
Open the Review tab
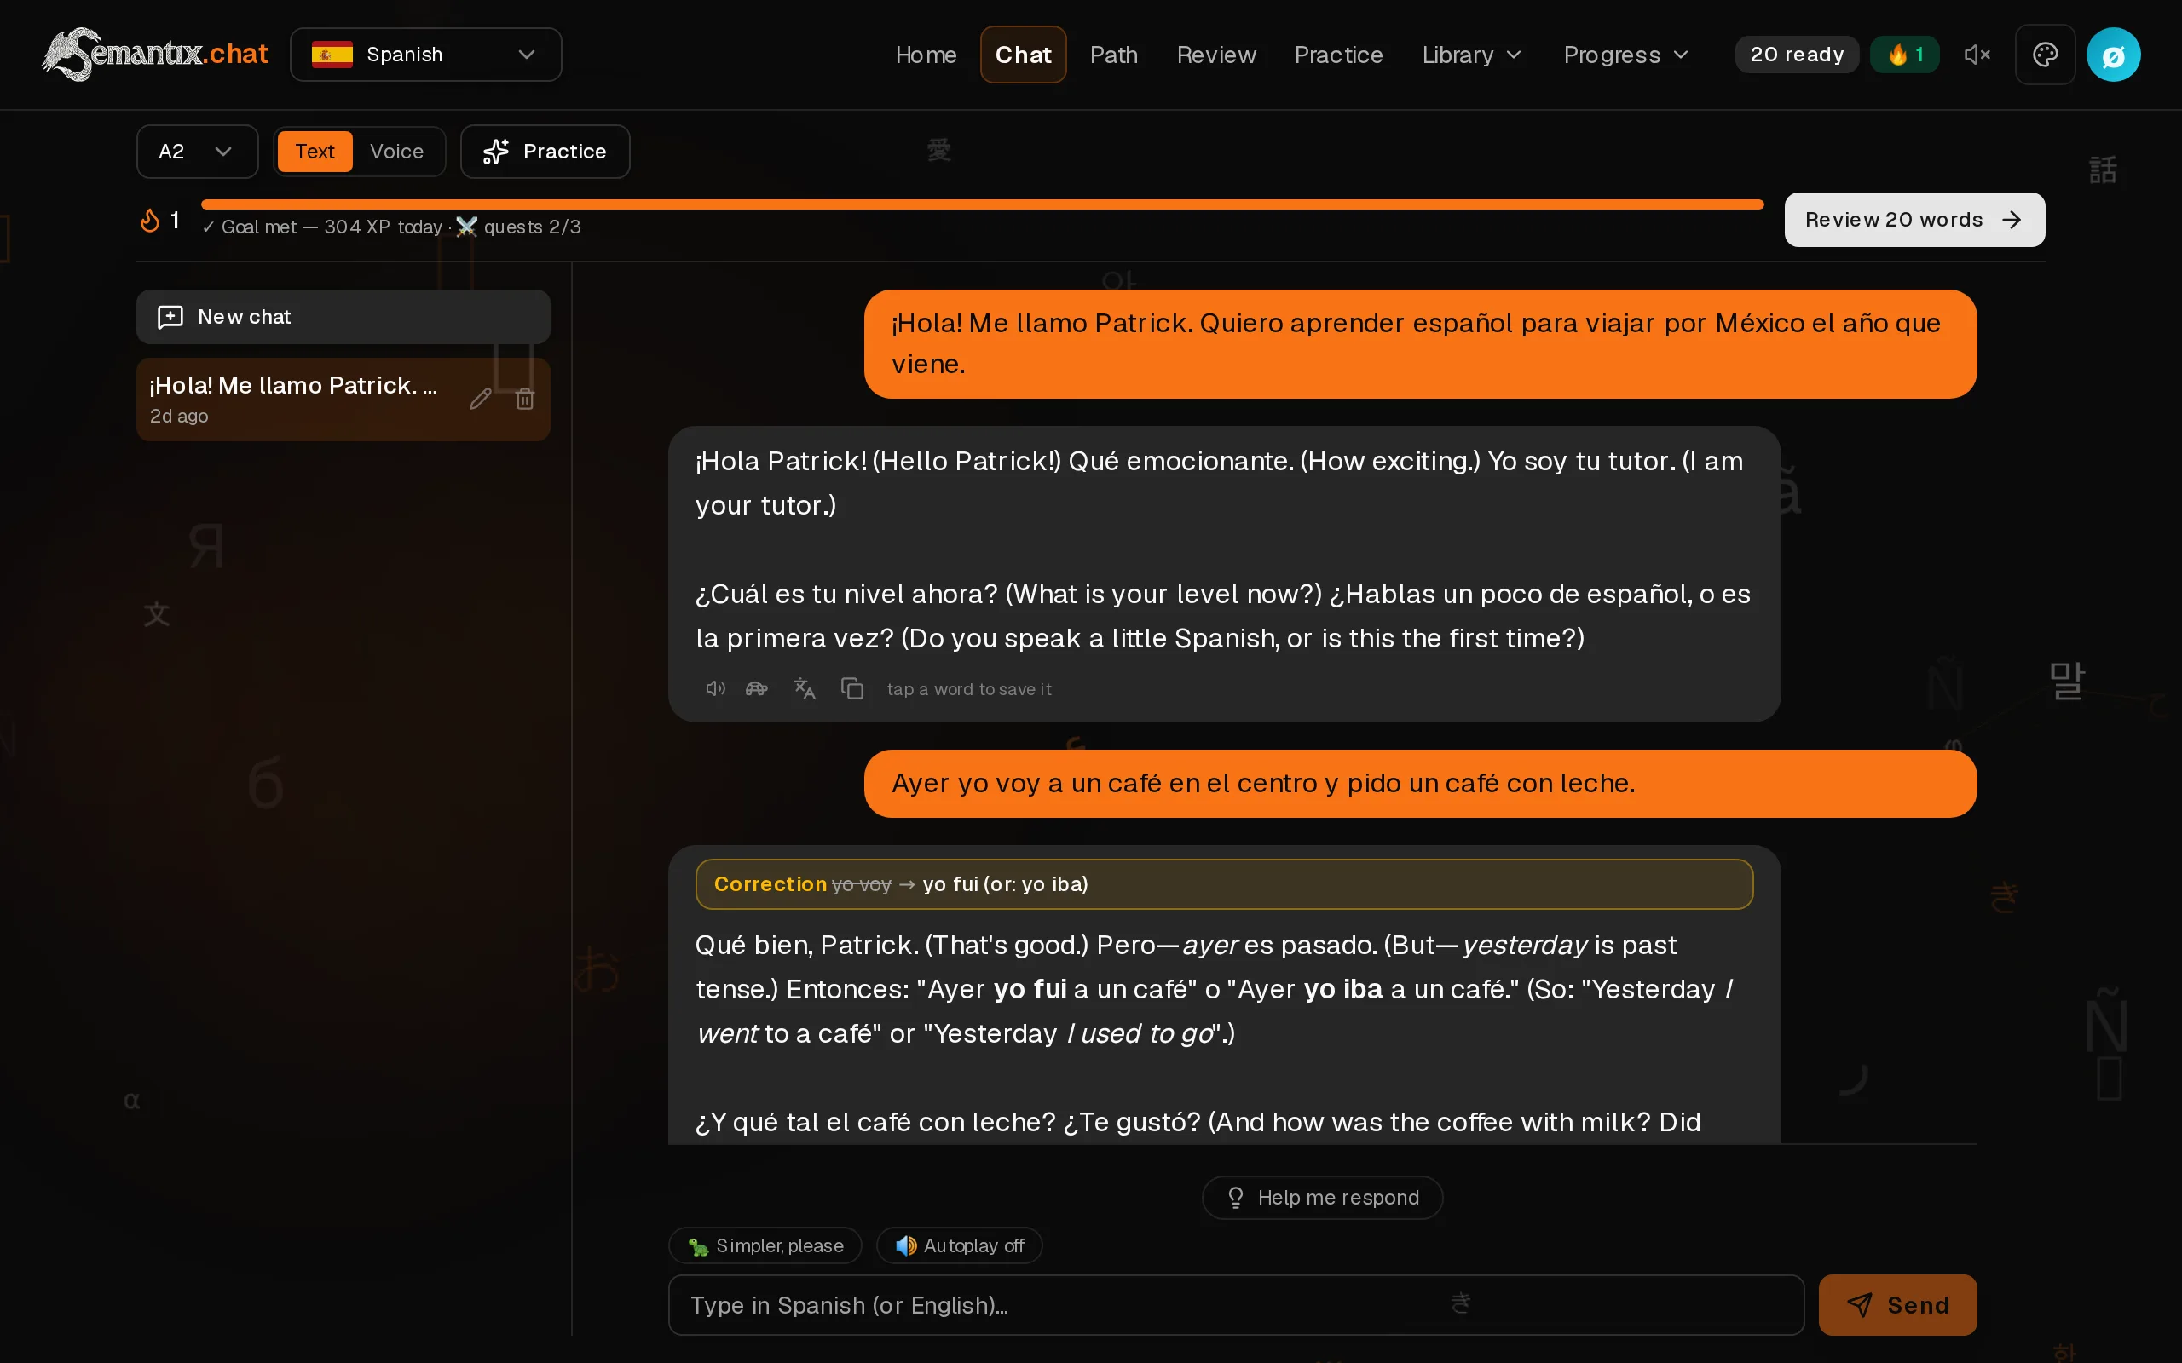coord(1216,54)
